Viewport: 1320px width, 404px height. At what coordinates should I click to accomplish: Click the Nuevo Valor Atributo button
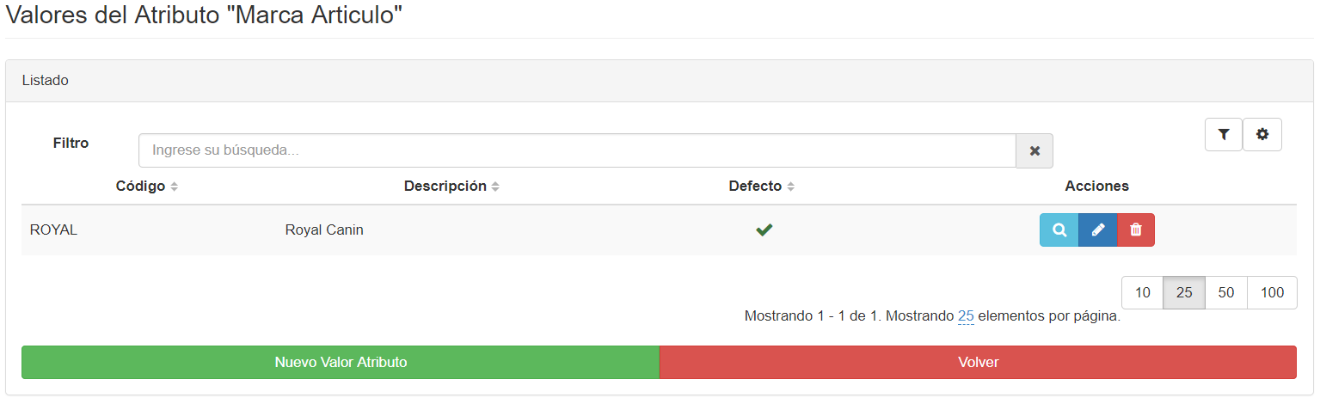click(x=341, y=363)
